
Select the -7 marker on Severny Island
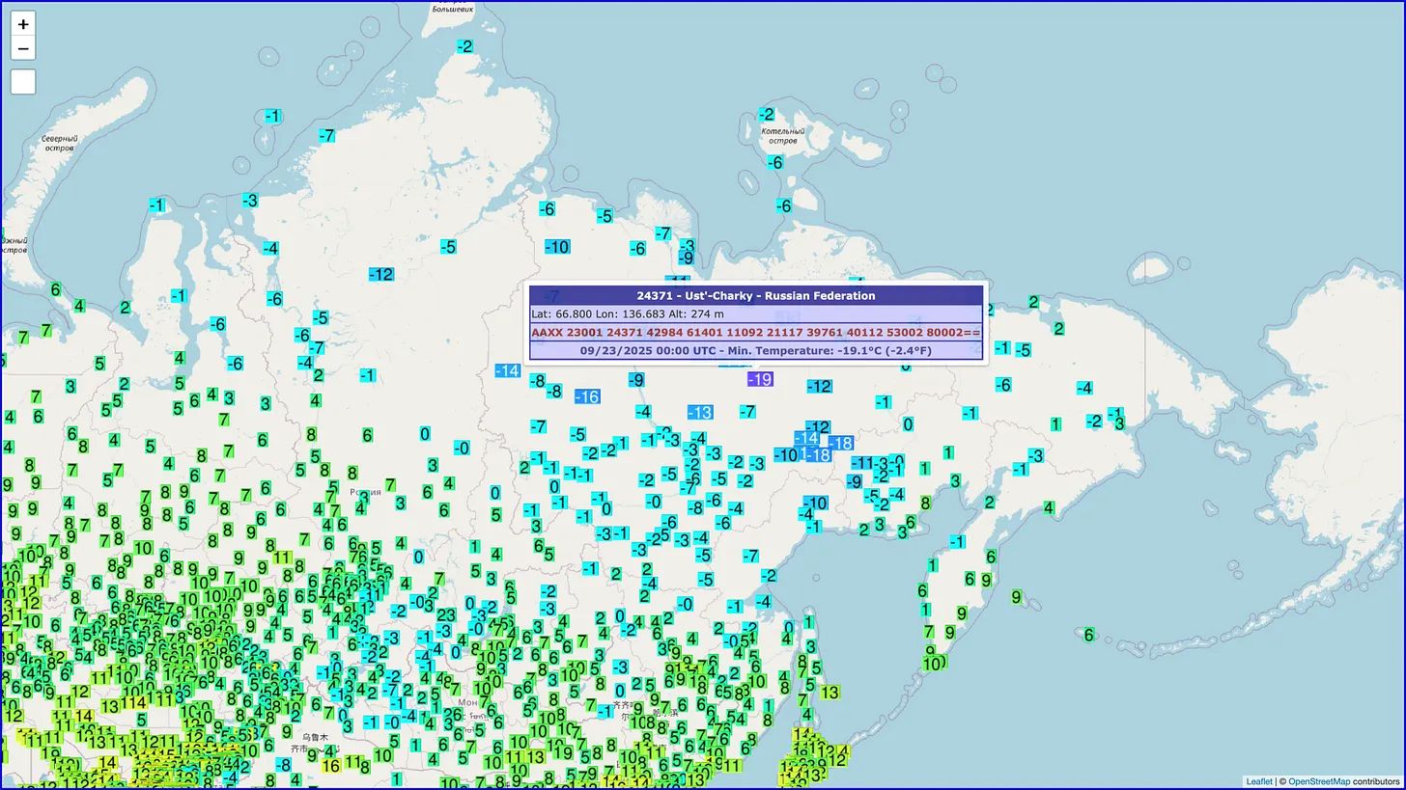(x=327, y=136)
